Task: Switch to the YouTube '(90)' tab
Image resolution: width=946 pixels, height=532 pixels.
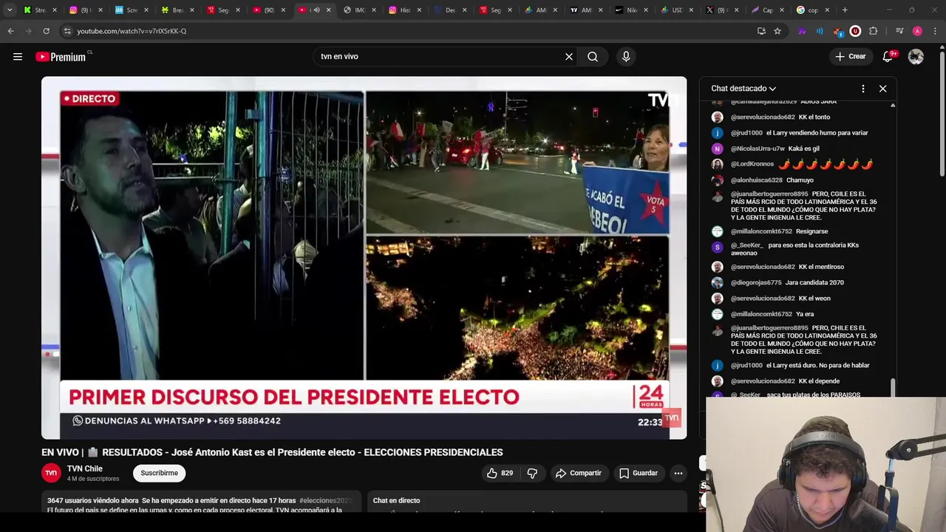Action: 268,10
